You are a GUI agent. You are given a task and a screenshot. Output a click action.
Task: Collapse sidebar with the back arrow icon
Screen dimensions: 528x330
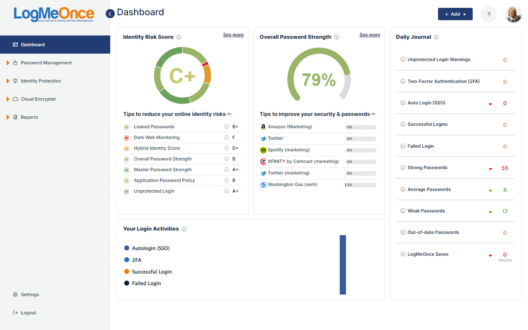pyautogui.click(x=110, y=14)
